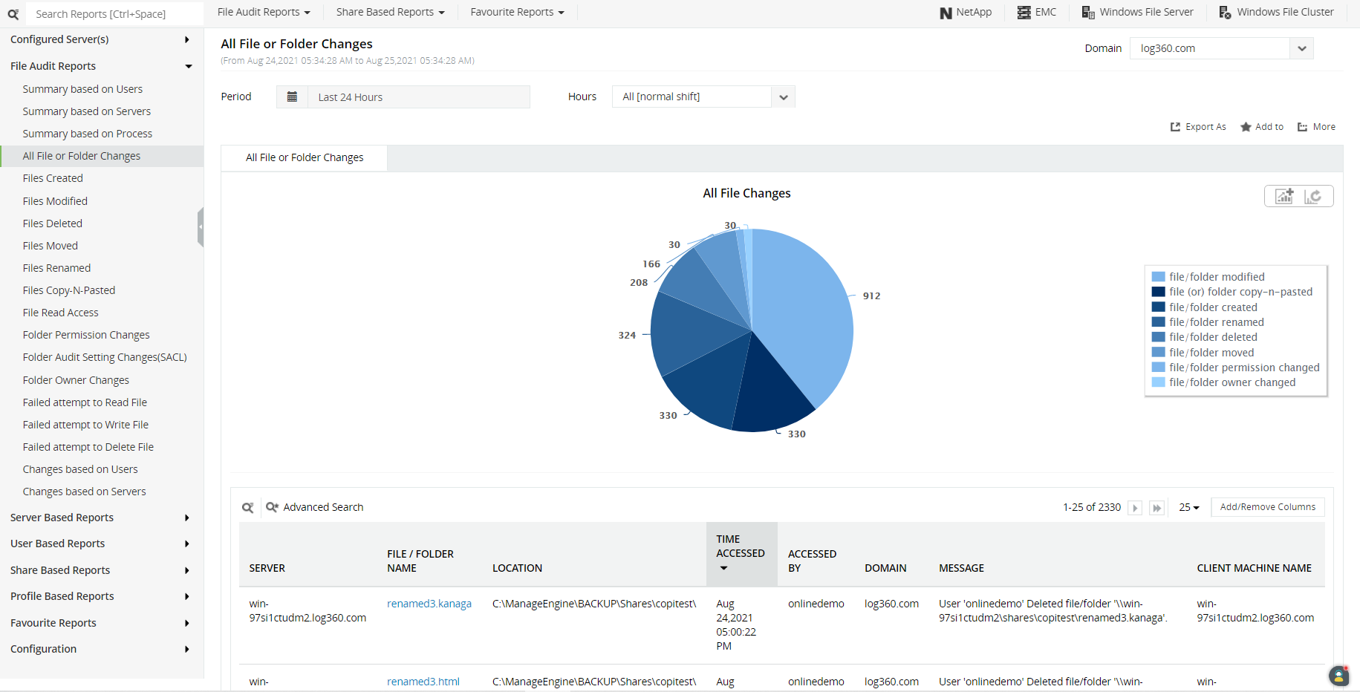Select Files Deleted in sidebar
Viewport: 1360px width, 692px height.
click(x=53, y=223)
